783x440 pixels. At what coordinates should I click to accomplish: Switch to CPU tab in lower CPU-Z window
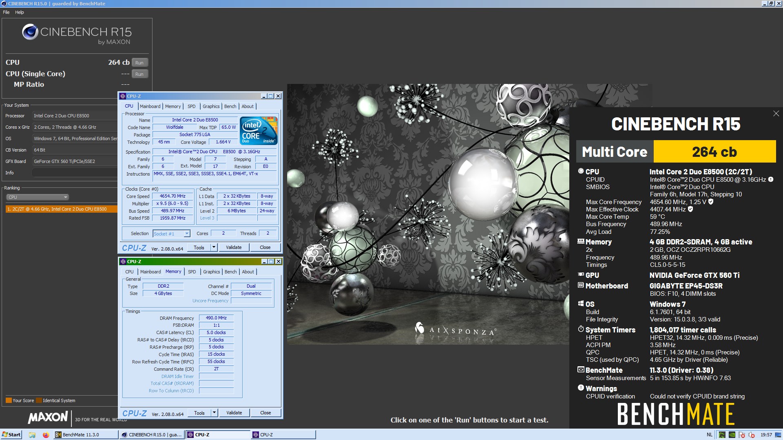coord(129,272)
